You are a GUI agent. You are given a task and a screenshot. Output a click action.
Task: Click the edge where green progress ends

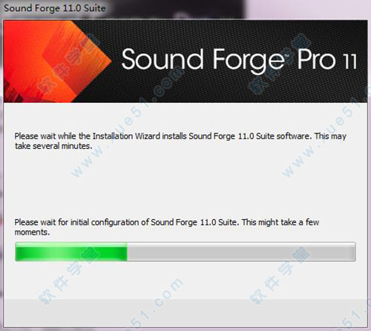tap(127, 252)
